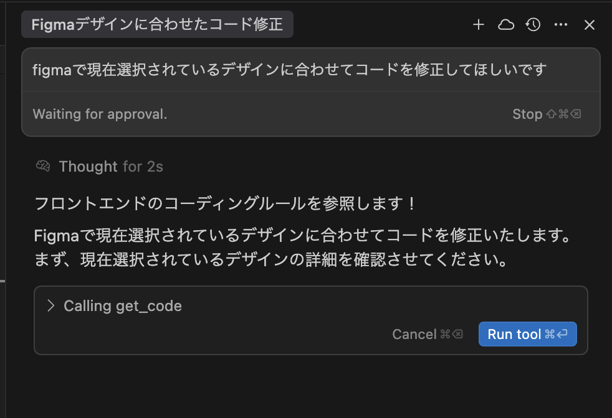
Task: Click the chevron next to Calling get_code
Action: tap(50, 305)
